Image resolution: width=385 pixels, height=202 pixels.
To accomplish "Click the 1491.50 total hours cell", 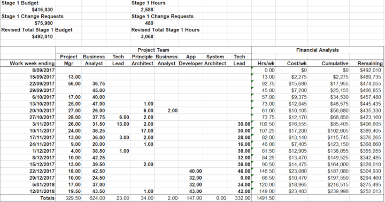I will tap(266, 198).
